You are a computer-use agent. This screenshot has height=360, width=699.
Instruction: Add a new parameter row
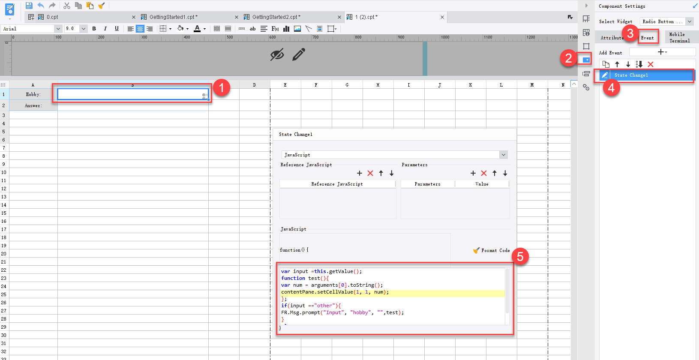tap(473, 173)
